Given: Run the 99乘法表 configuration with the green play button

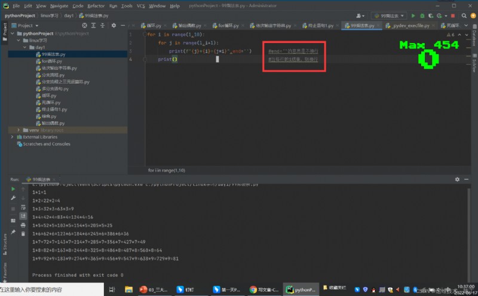Looking at the screenshot, I should [x=413, y=16].
